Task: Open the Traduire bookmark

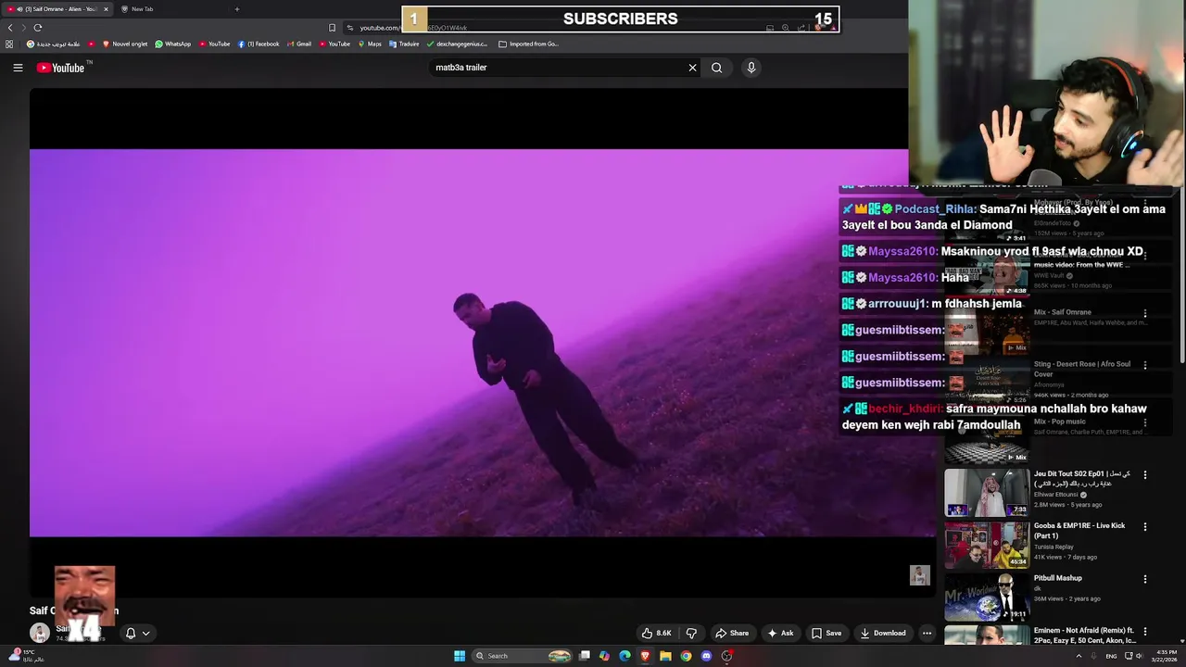Action: pos(404,44)
